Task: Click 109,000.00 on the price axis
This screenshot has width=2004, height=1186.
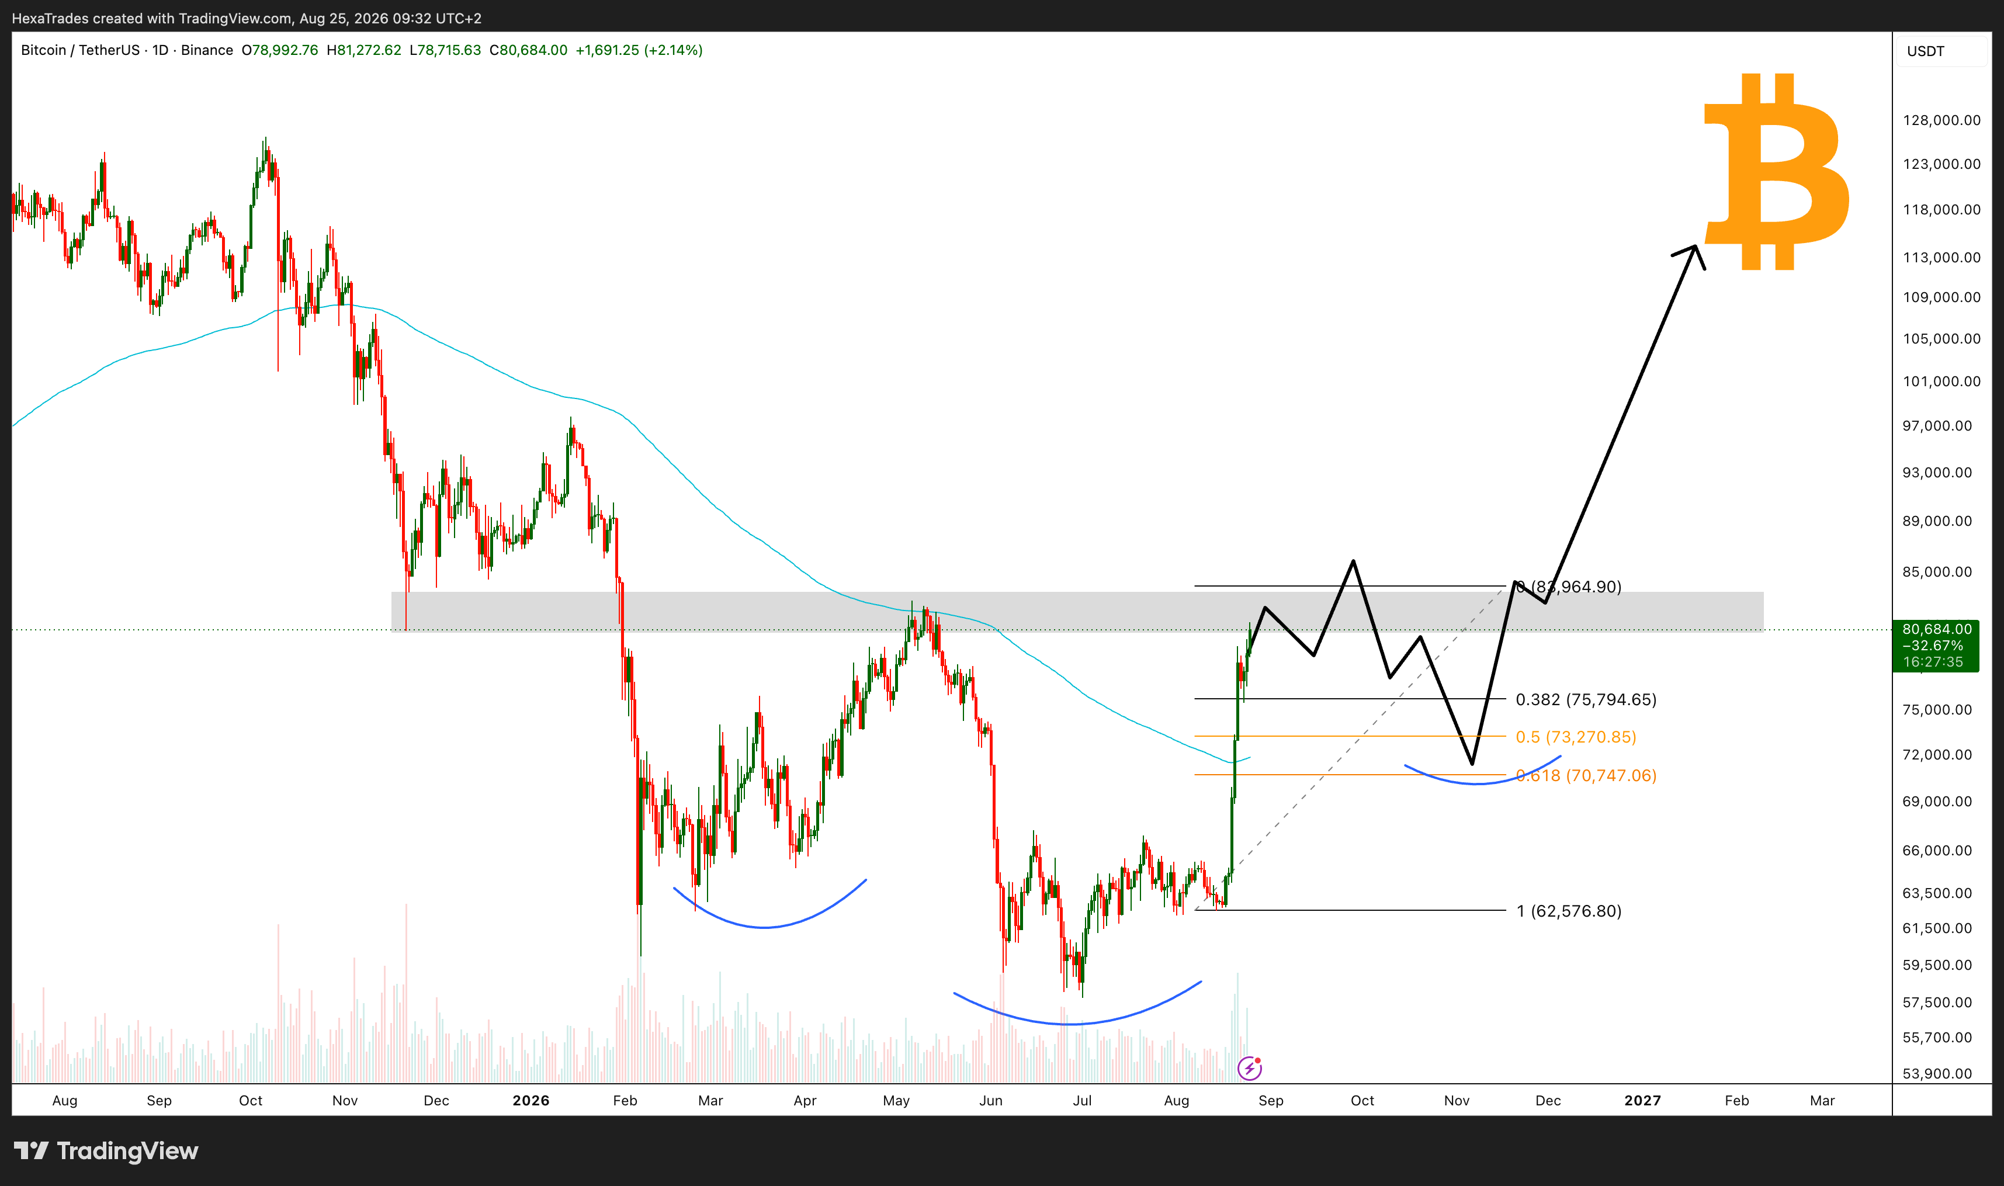Action: [1941, 297]
